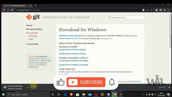
Task: Switch to Chrome on the taskbar
Action: coord(115,95)
